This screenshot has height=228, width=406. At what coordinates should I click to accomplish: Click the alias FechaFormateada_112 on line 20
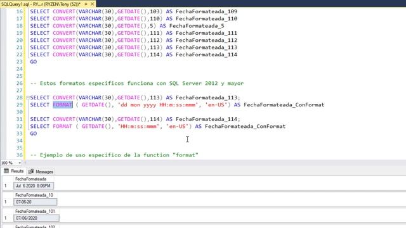[206, 41]
